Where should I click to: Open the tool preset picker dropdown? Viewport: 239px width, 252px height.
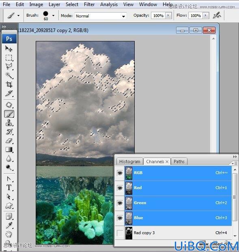(19, 15)
